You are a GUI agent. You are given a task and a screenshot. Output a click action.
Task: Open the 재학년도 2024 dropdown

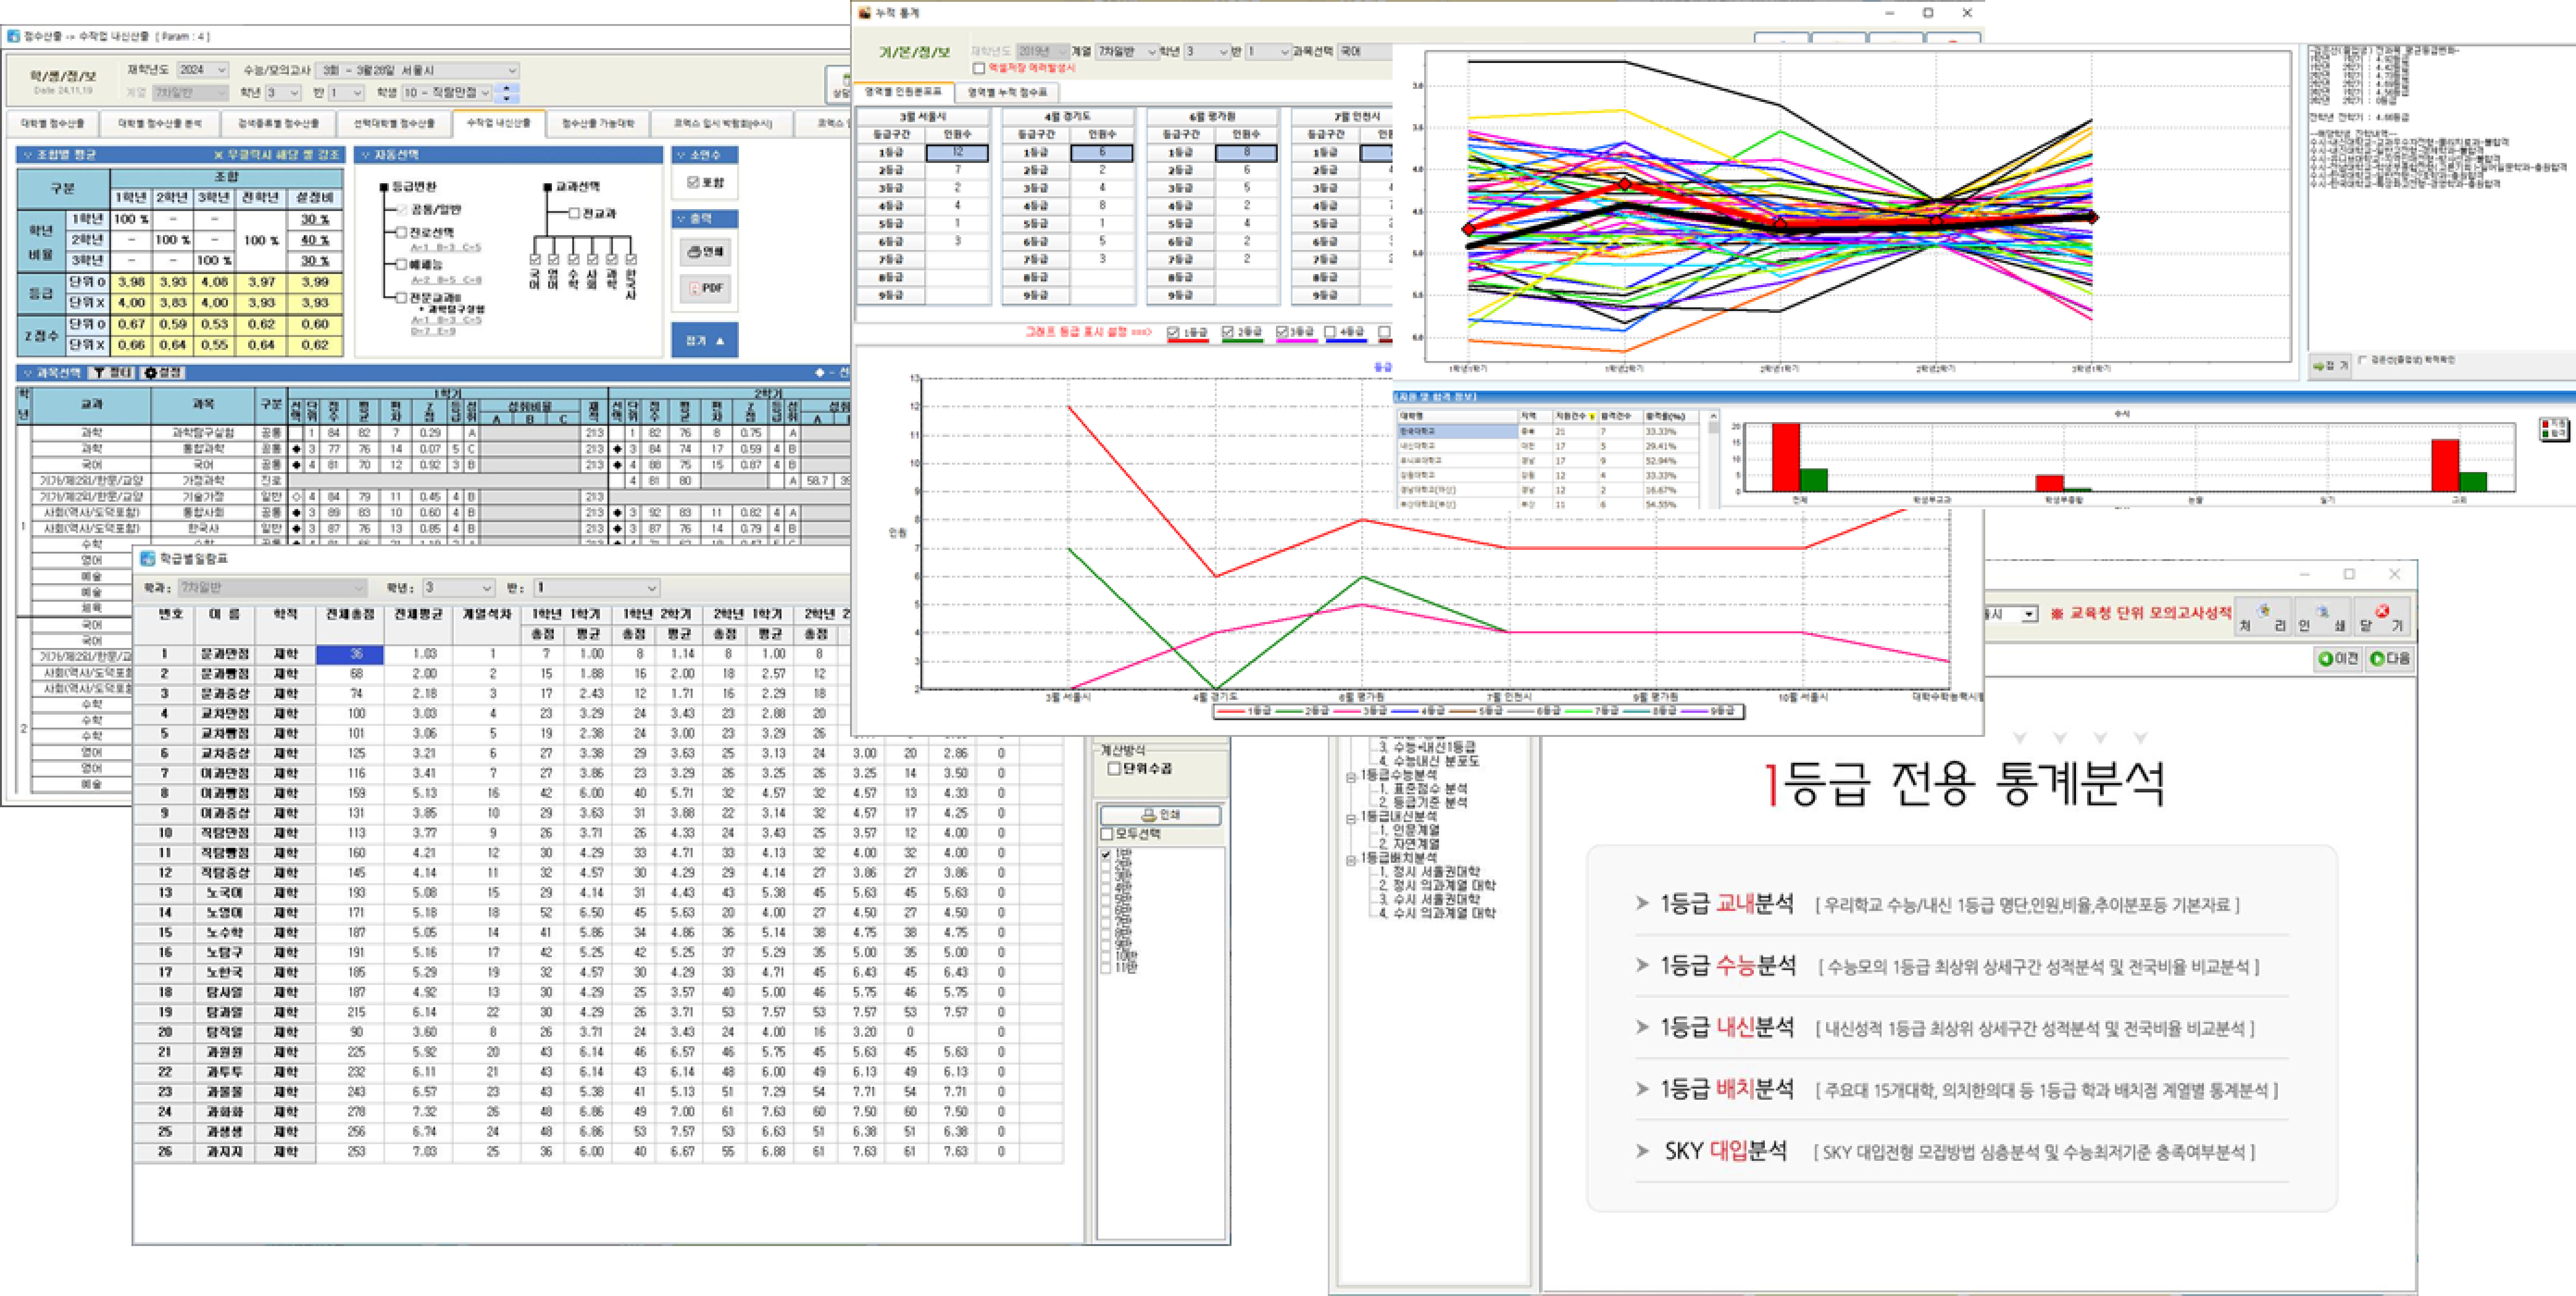pos(203,70)
